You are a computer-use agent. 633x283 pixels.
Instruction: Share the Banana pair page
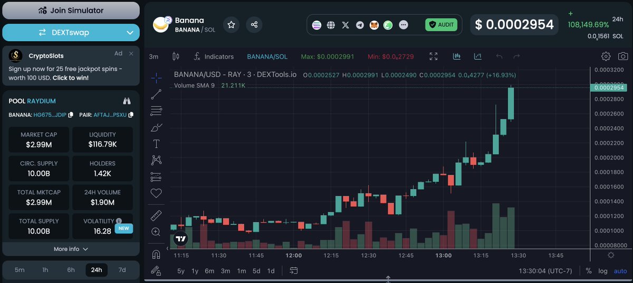254,25
